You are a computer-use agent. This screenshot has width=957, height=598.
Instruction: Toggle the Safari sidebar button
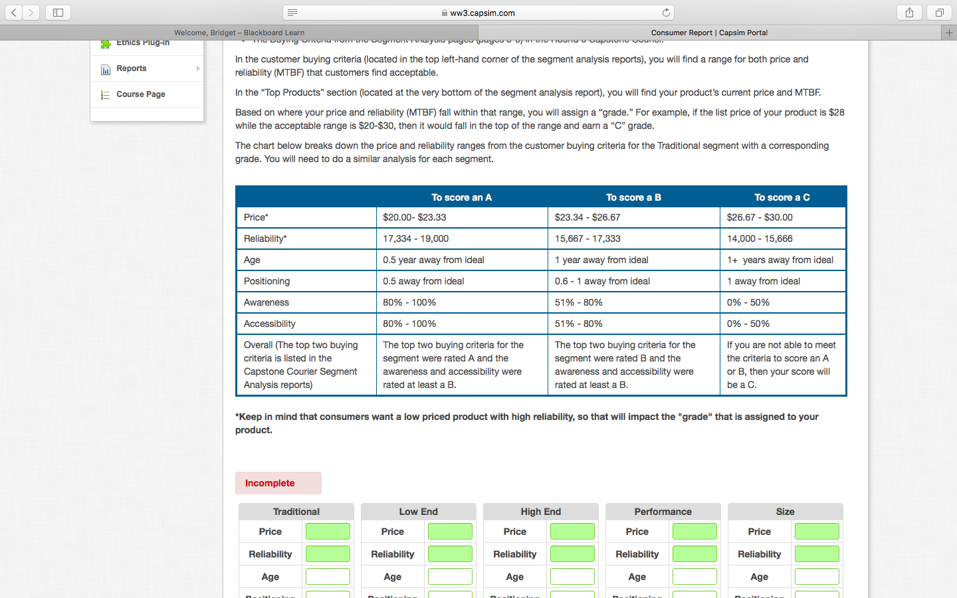coord(58,13)
